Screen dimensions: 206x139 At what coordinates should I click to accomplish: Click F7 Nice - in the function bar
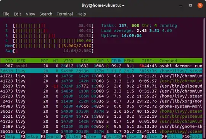132,136
